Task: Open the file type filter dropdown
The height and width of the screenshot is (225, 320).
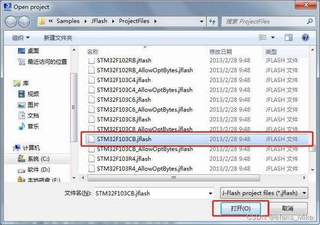Action: (264, 193)
